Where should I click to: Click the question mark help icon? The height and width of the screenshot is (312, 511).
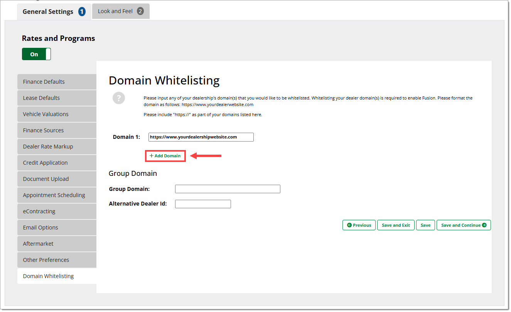[x=119, y=98]
